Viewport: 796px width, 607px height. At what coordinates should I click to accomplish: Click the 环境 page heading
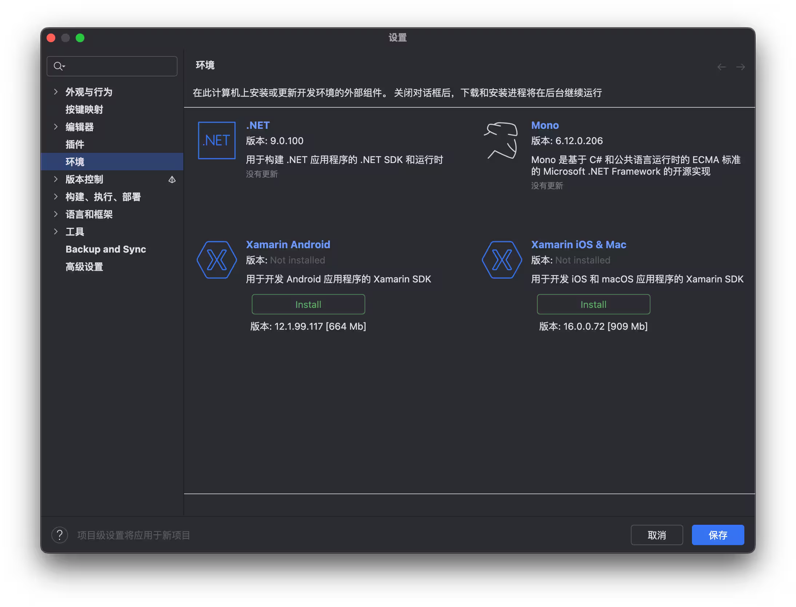point(205,65)
